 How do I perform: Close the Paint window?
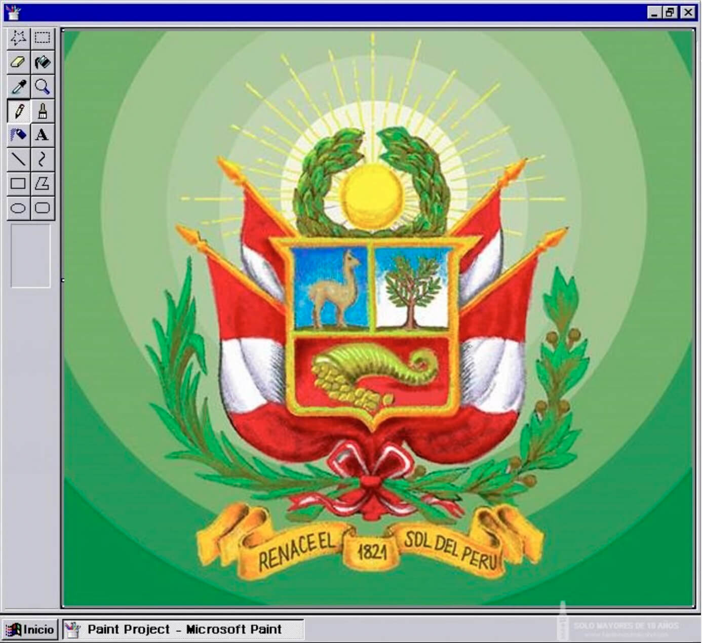(687, 13)
